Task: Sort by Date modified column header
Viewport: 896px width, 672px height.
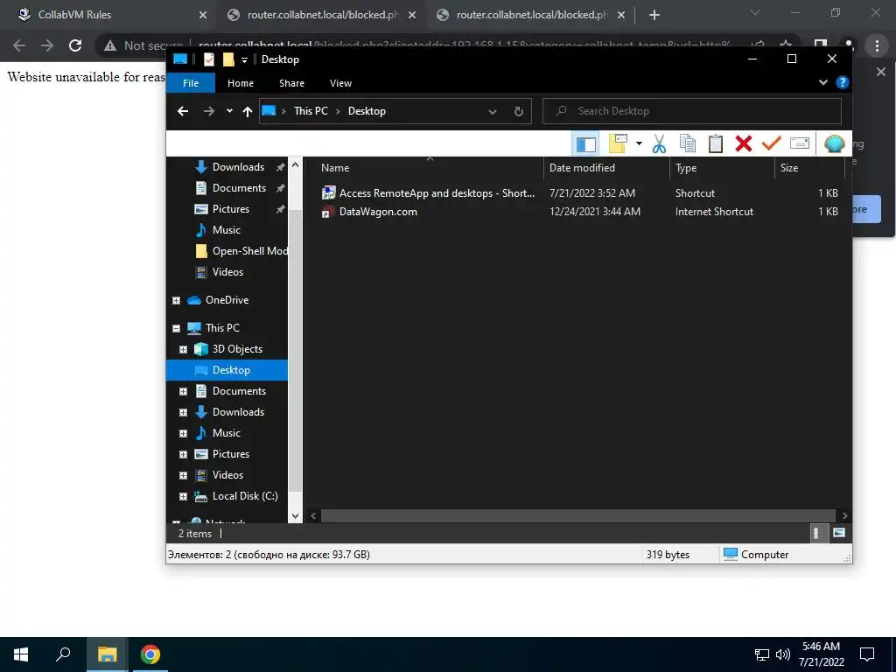Action: pos(606,168)
